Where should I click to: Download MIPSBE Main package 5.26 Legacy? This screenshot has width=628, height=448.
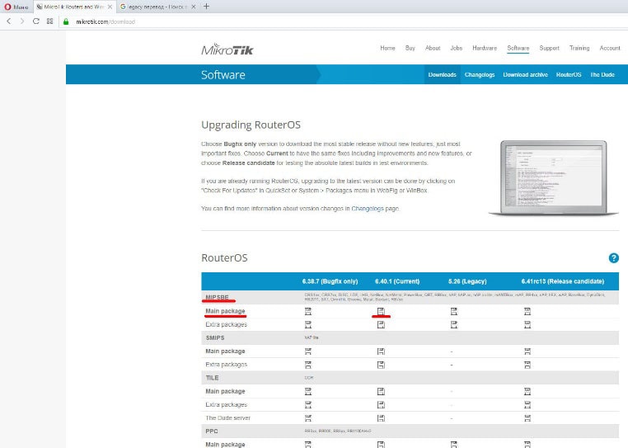(454, 311)
